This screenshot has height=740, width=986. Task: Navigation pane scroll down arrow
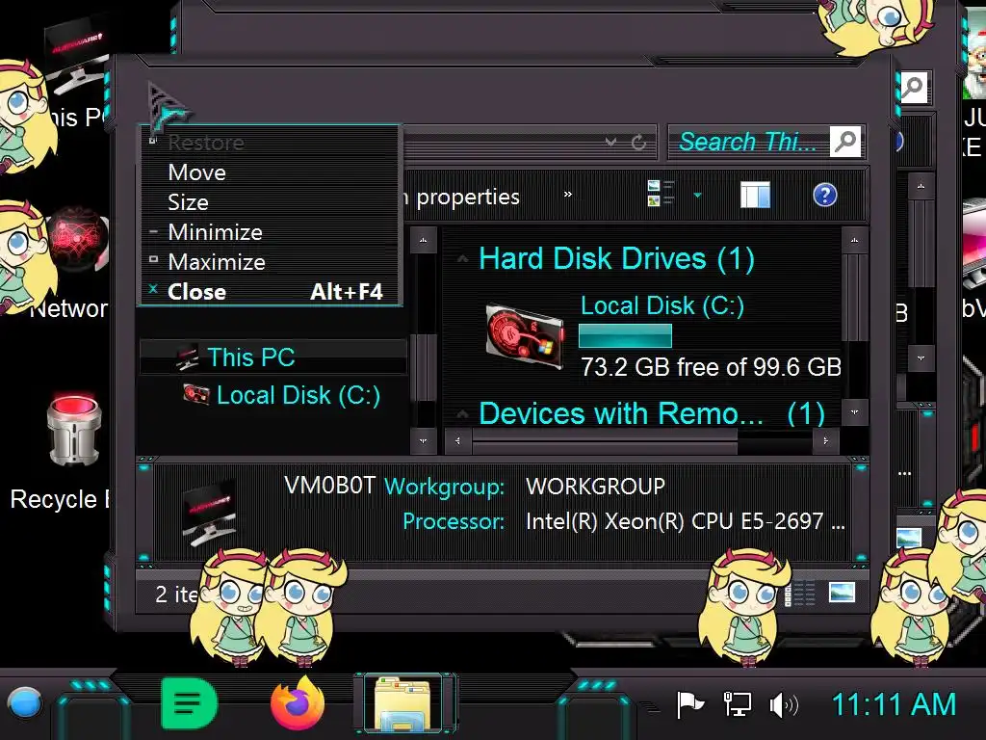click(x=424, y=440)
